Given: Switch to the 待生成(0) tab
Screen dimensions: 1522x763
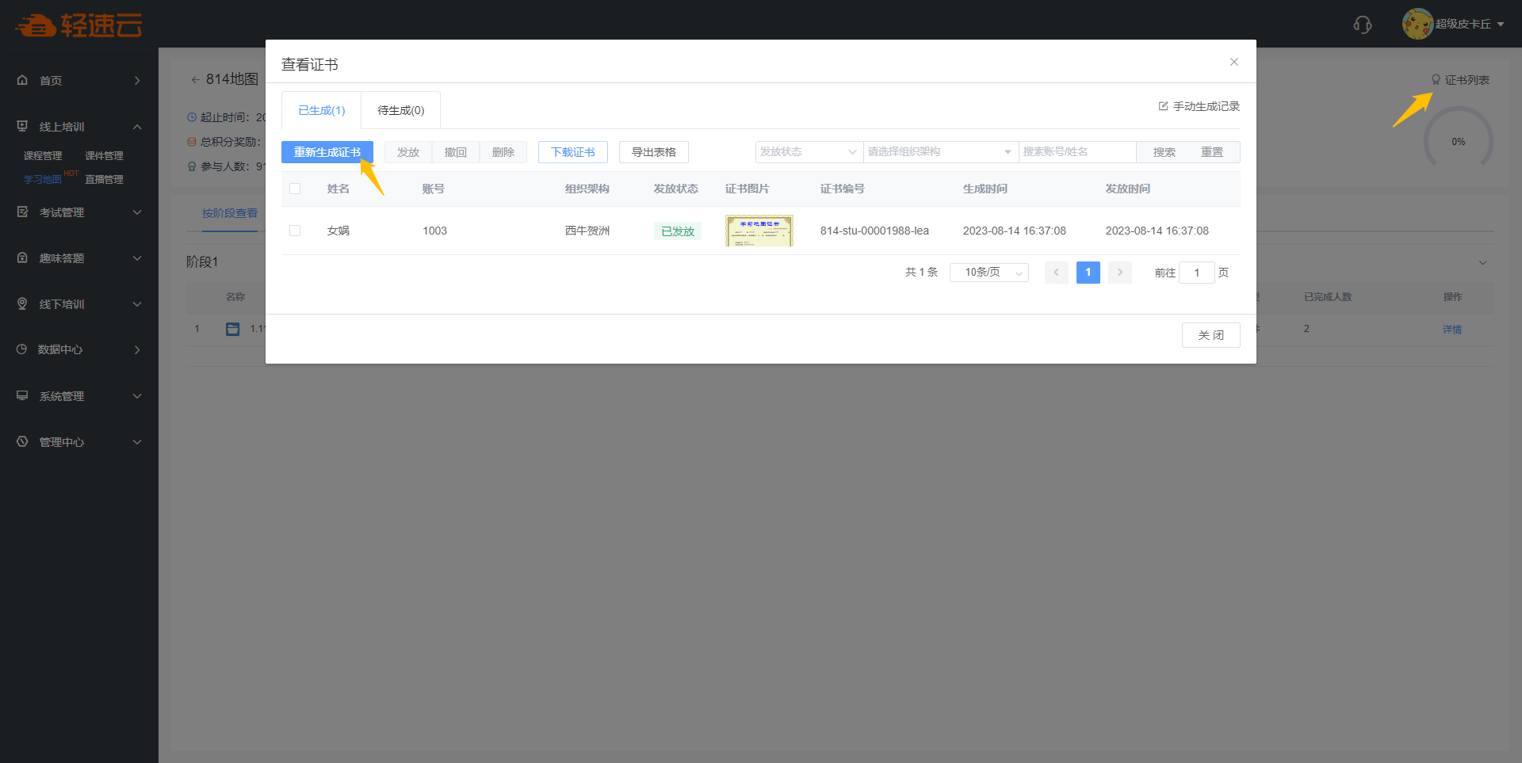Looking at the screenshot, I should [400, 111].
